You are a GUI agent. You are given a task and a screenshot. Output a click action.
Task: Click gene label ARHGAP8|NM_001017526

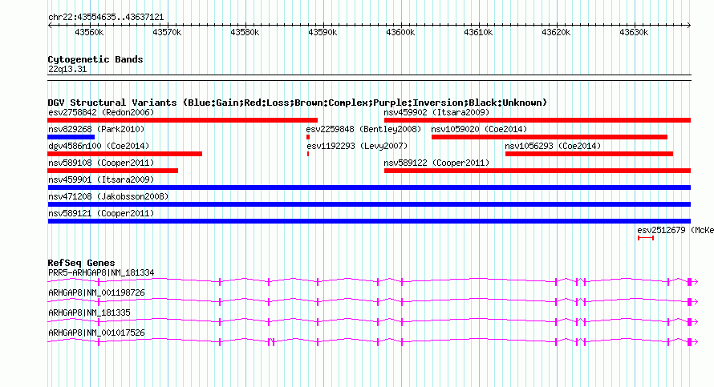tap(96, 333)
